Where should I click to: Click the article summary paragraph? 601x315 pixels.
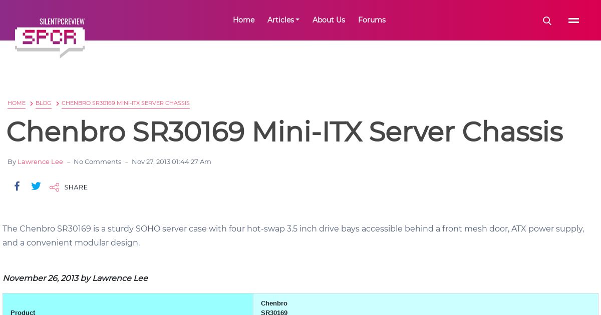293,235
